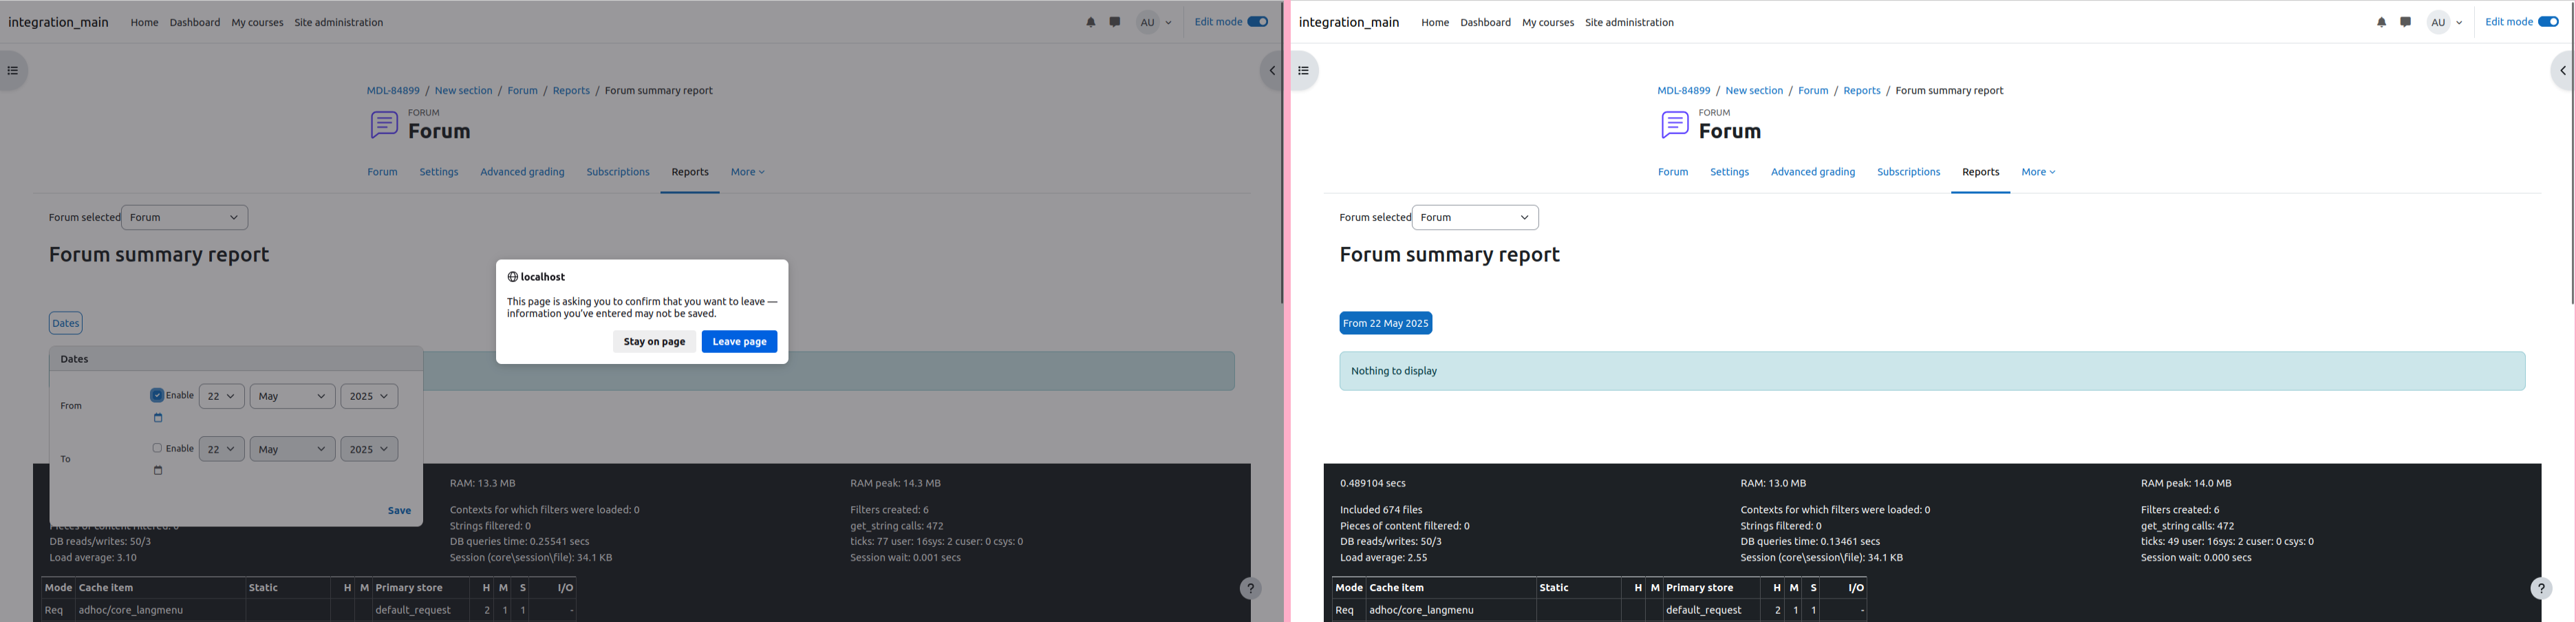2576x622 pixels.
Task: Open From year dropdown showing 2025
Action: 369,397
